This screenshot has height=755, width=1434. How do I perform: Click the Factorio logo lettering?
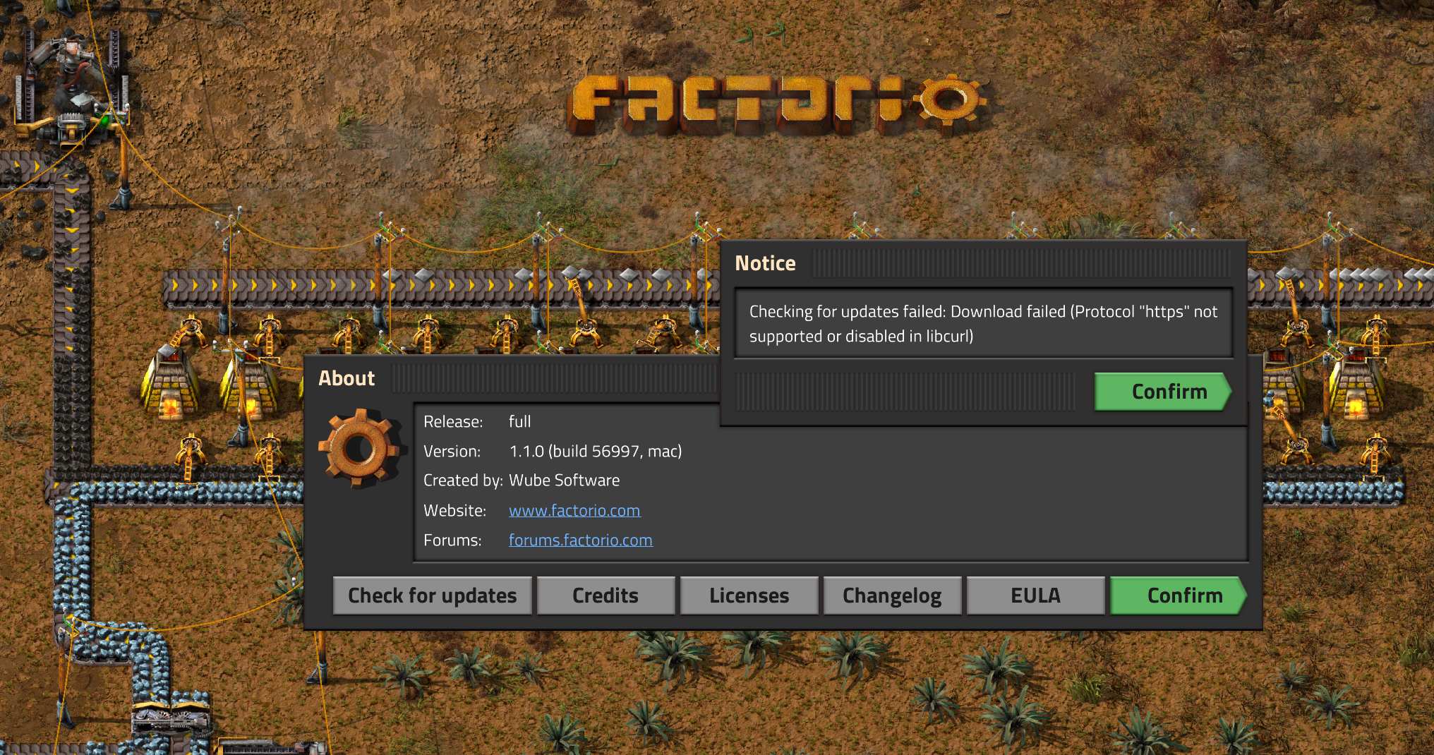(x=737, y=106)
